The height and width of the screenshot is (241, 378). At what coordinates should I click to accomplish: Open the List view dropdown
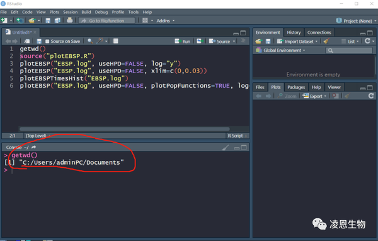[350, 42]
